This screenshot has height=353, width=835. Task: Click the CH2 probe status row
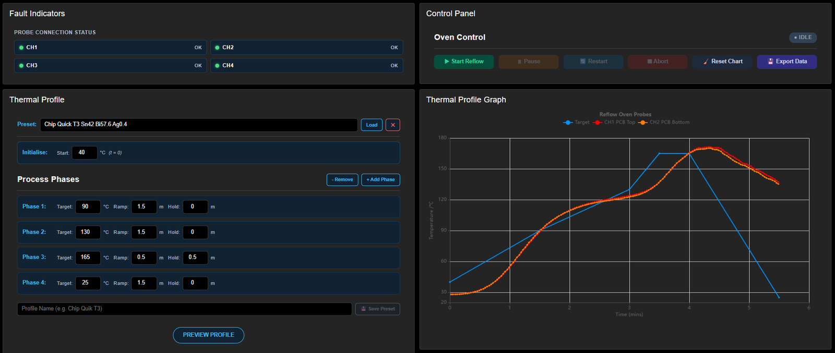pyautogui.click(x=307, y=47)
